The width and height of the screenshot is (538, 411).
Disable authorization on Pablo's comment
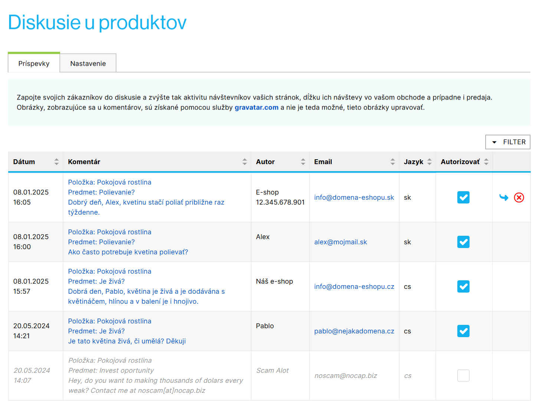[463, 331]
